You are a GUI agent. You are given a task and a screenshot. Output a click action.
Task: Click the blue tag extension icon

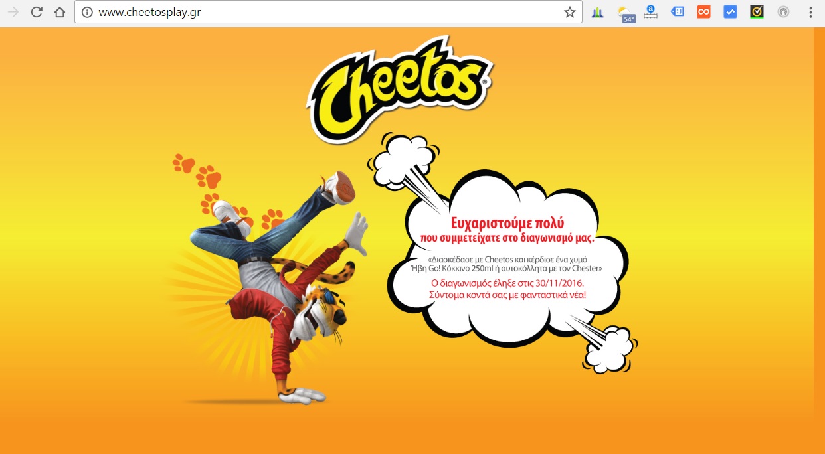tap(677, 11)
